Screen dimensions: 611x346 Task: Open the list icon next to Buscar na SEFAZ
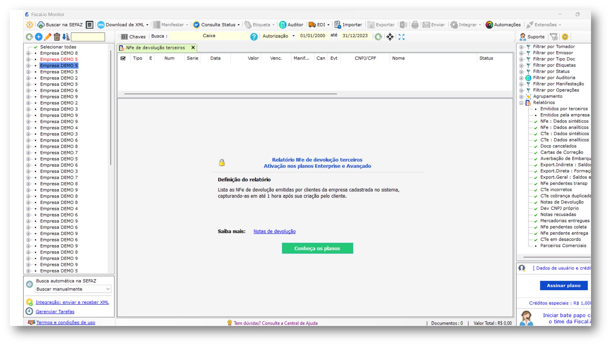coord(89,25)
